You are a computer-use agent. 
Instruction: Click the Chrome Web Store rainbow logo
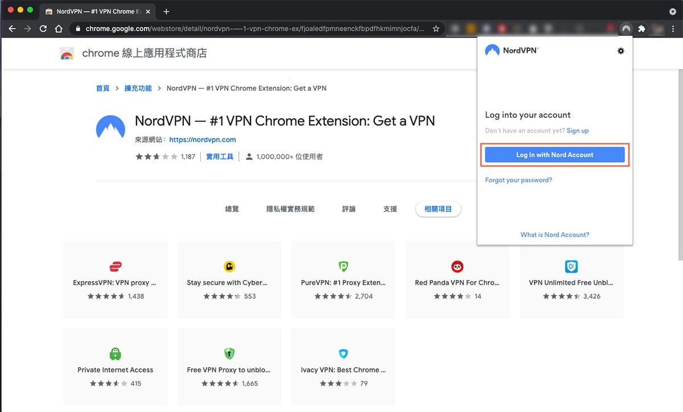67,53
